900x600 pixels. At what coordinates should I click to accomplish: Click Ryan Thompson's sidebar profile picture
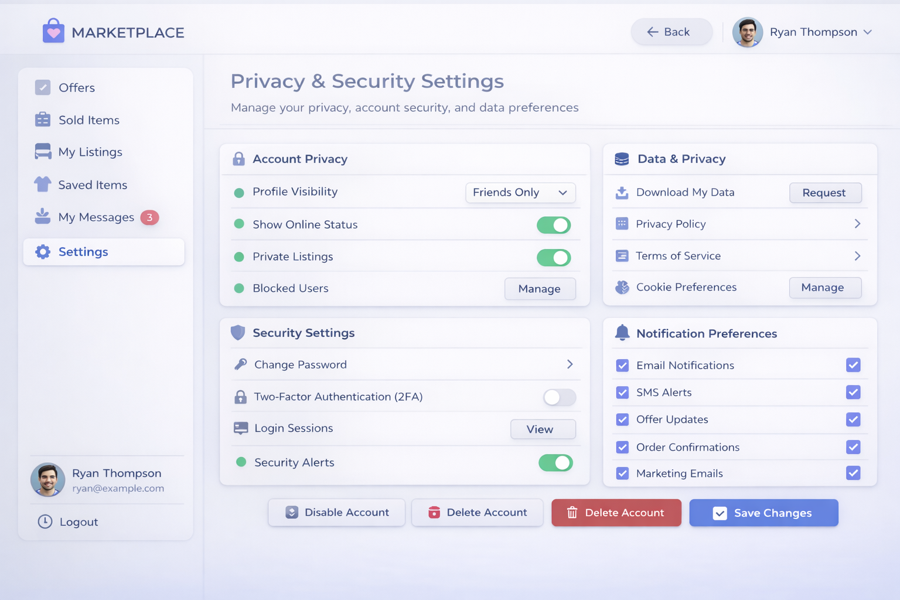click(x=48, y=480)
